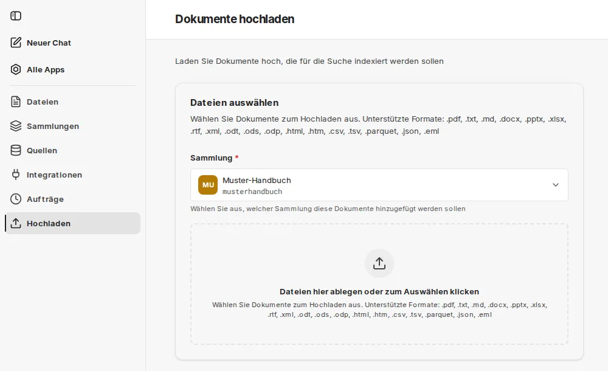Click the Neuer Chat pencil icon
The height and width of the screenshot is (371, 608).
(16, 43)
